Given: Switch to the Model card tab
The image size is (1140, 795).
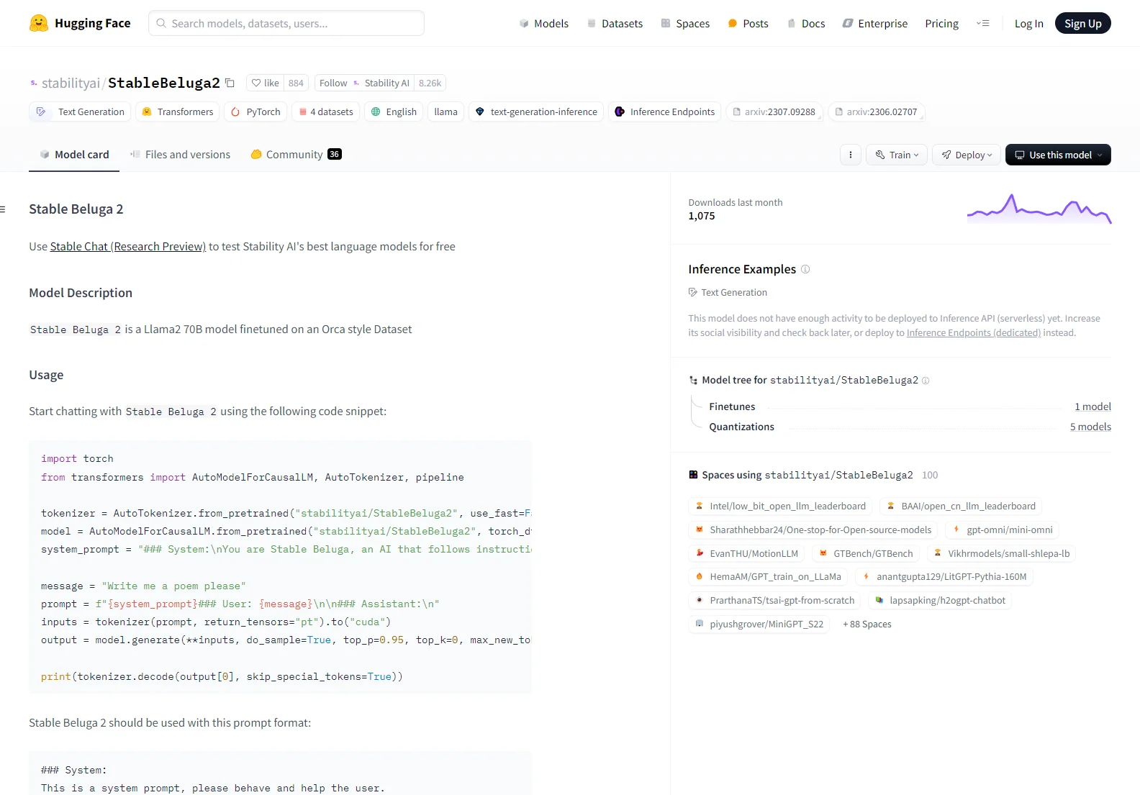Looking at the screenshot, I should [74, 154].
